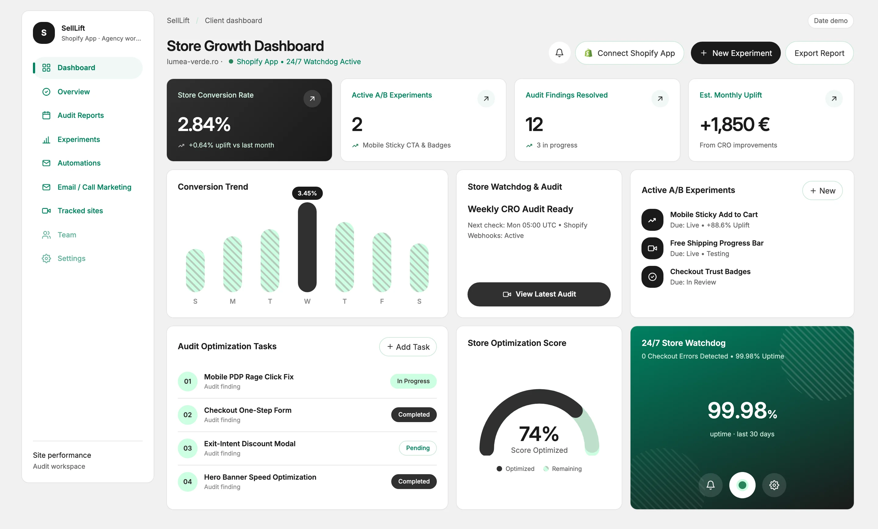Click New button in A/B Experiments card
The width and height of the screenshot is (878, 529).
(822, 191)
